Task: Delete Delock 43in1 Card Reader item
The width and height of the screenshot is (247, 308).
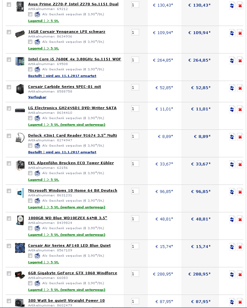Action: pos(240,137)
